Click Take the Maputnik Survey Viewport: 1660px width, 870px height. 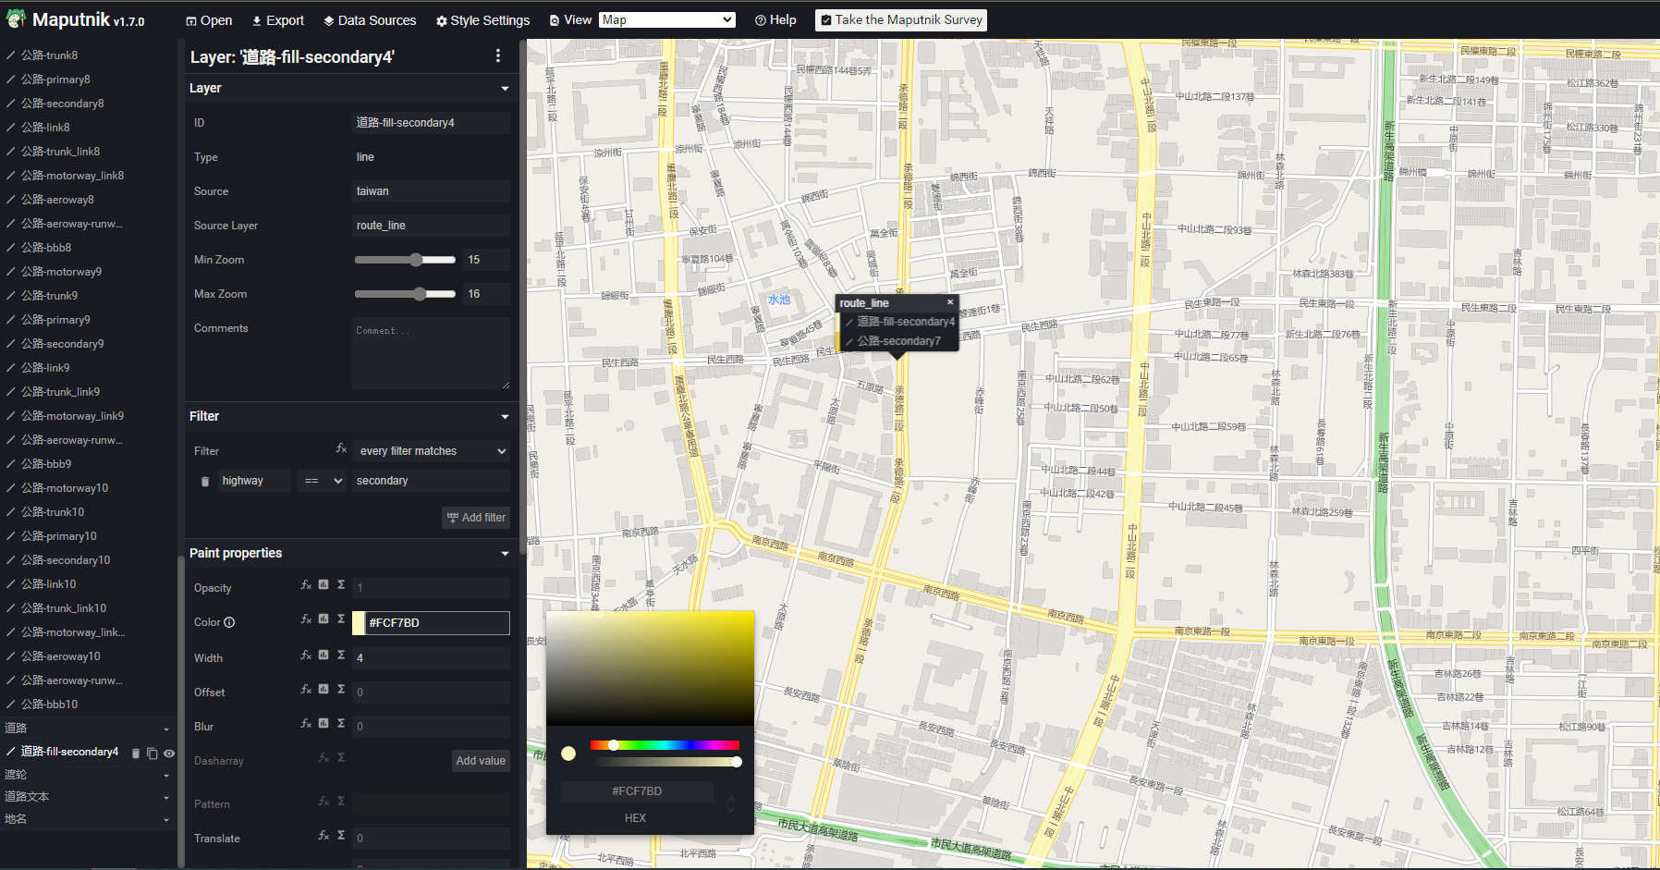(899, 19)
